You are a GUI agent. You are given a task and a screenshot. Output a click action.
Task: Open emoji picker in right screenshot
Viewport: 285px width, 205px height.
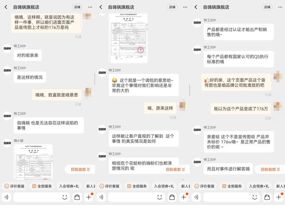[255, 197]
